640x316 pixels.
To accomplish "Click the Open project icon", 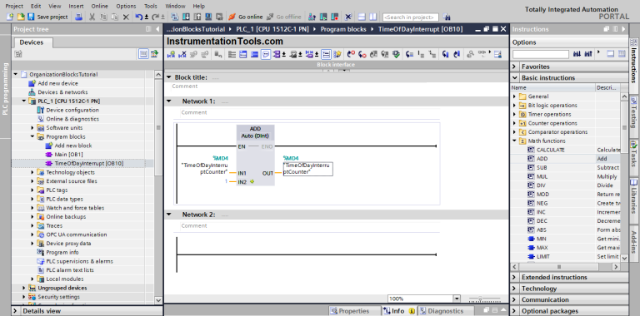I will tap(20, 17).
